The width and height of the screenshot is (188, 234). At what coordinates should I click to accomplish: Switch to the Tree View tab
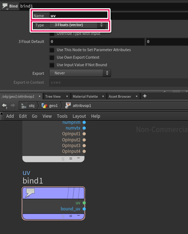(x=53, y=96)
